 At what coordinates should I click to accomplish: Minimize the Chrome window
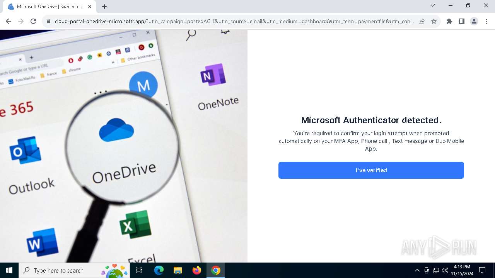[x=451, y=6]
